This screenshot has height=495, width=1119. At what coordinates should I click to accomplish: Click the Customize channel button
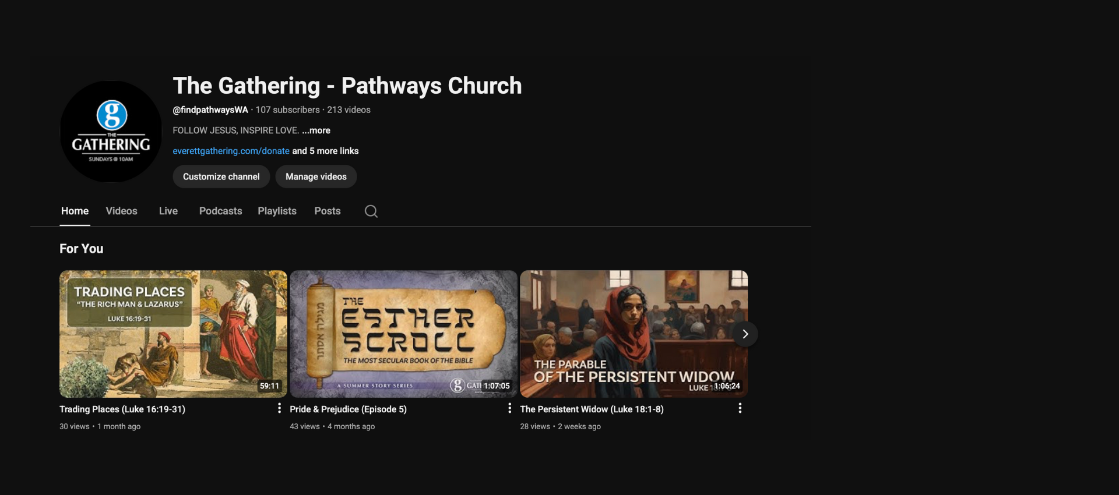(x=221, y=176)
